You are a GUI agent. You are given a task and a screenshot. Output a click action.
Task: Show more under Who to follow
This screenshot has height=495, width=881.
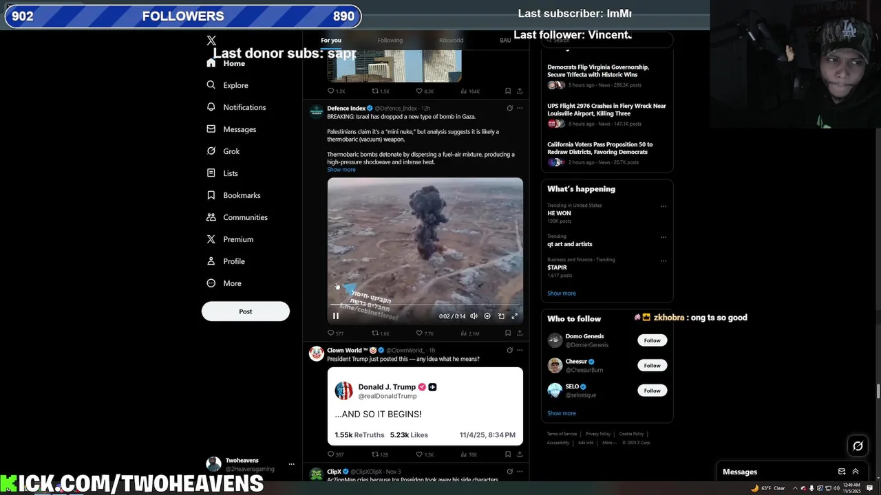562,413
